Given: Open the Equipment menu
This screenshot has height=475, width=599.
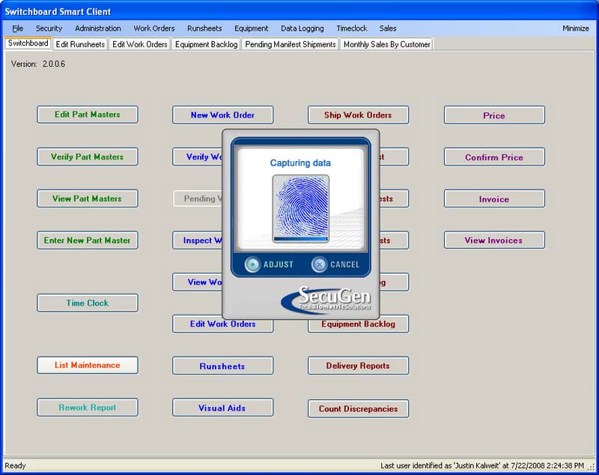Looking at the screenshot, I should 252,28.
